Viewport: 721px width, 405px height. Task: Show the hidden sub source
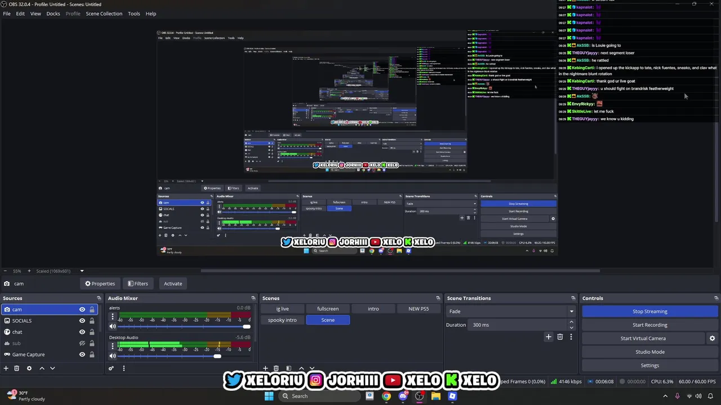(x=82, y=343)
